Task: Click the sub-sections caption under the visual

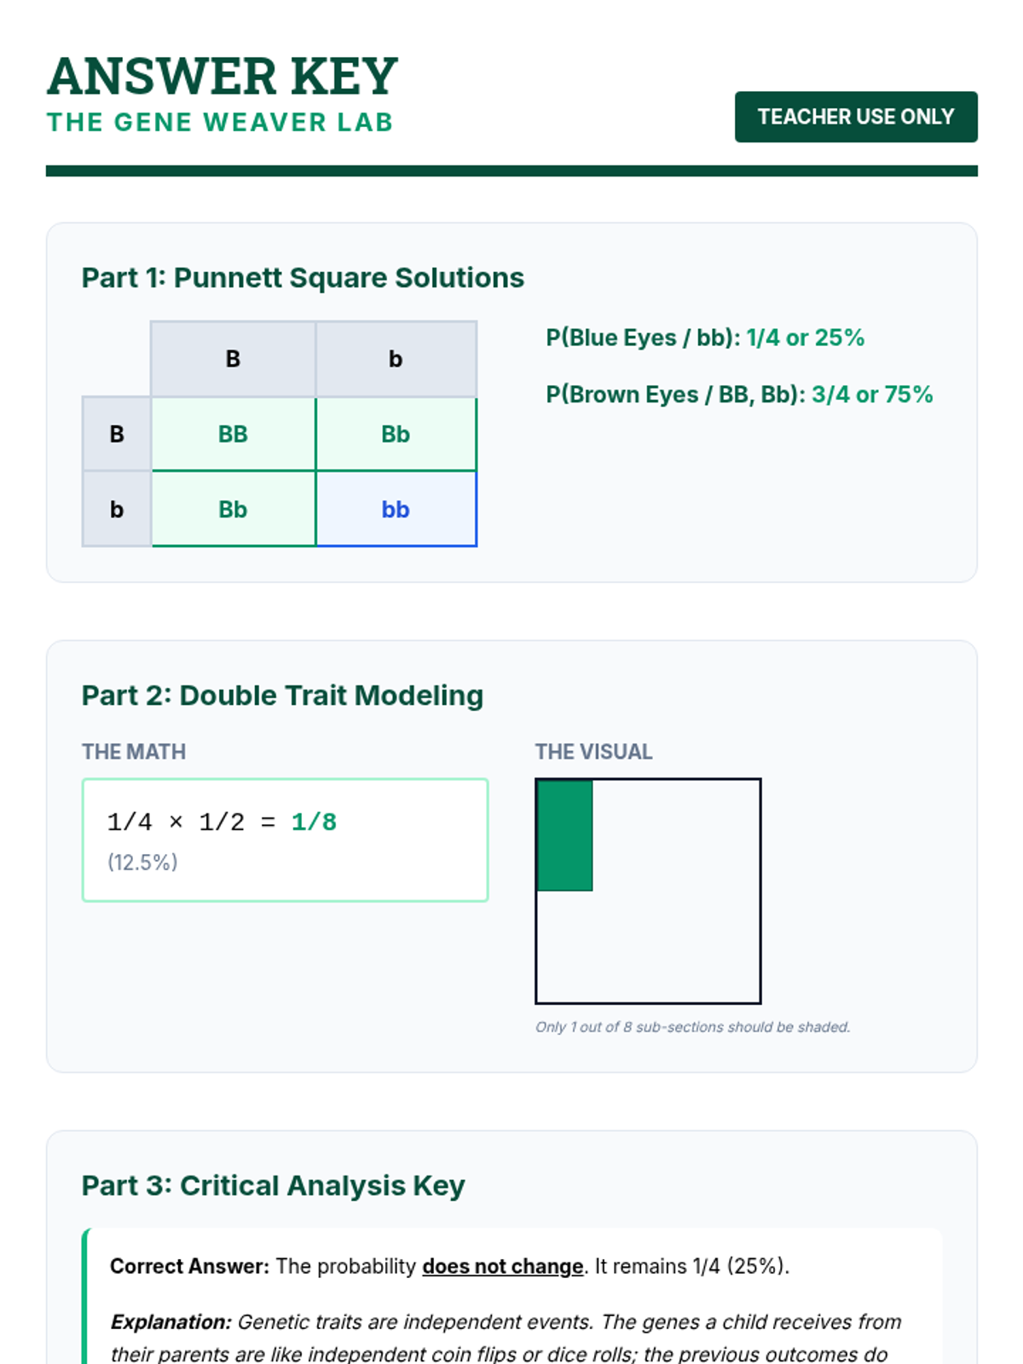Action: (x=692, y=1027)
